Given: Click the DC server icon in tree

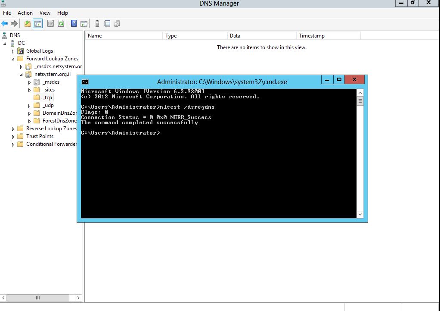Looking at the screenshot, I should pyautogui.click(x=12, y=43).
